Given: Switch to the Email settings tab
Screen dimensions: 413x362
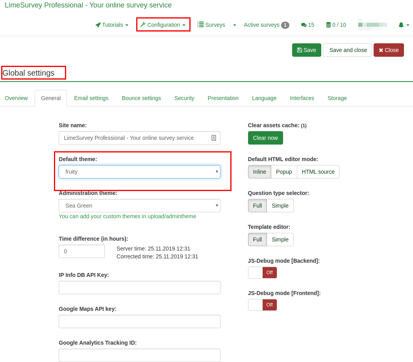Looking at the screenshot, I should [91, 98].
